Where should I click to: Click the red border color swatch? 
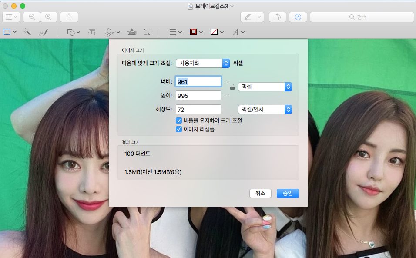193,32
